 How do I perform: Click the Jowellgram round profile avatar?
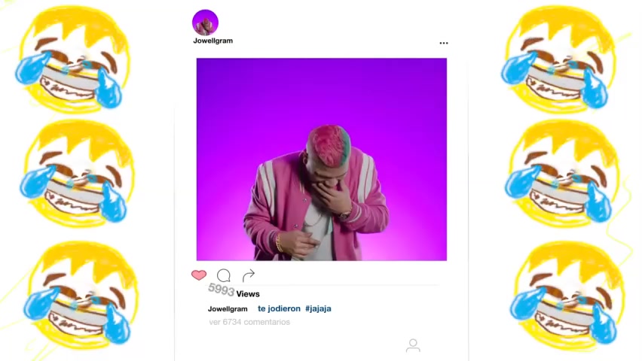point(205,23)
